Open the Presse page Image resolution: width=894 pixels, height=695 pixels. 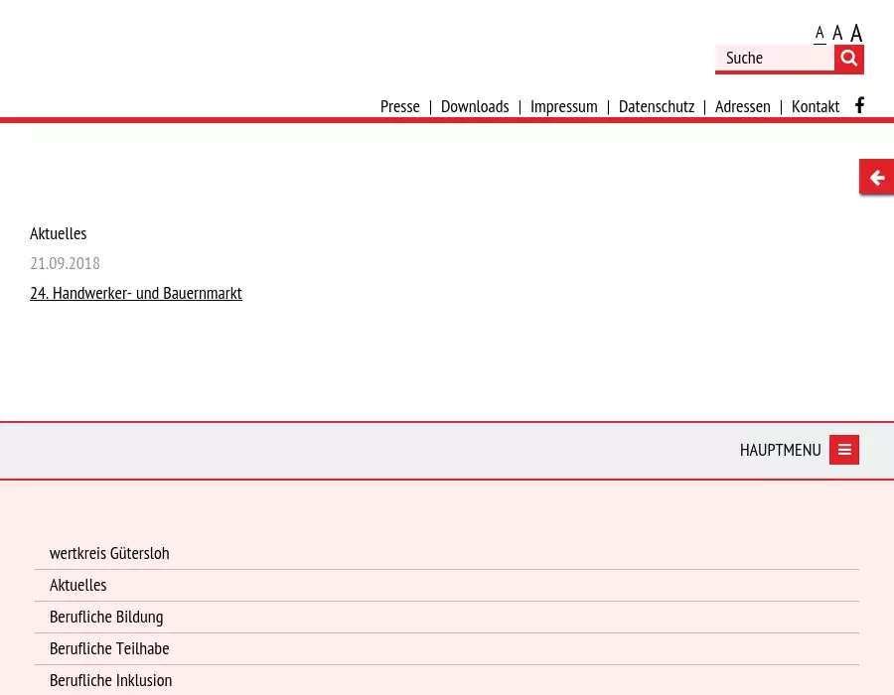(x=400, y=106)
